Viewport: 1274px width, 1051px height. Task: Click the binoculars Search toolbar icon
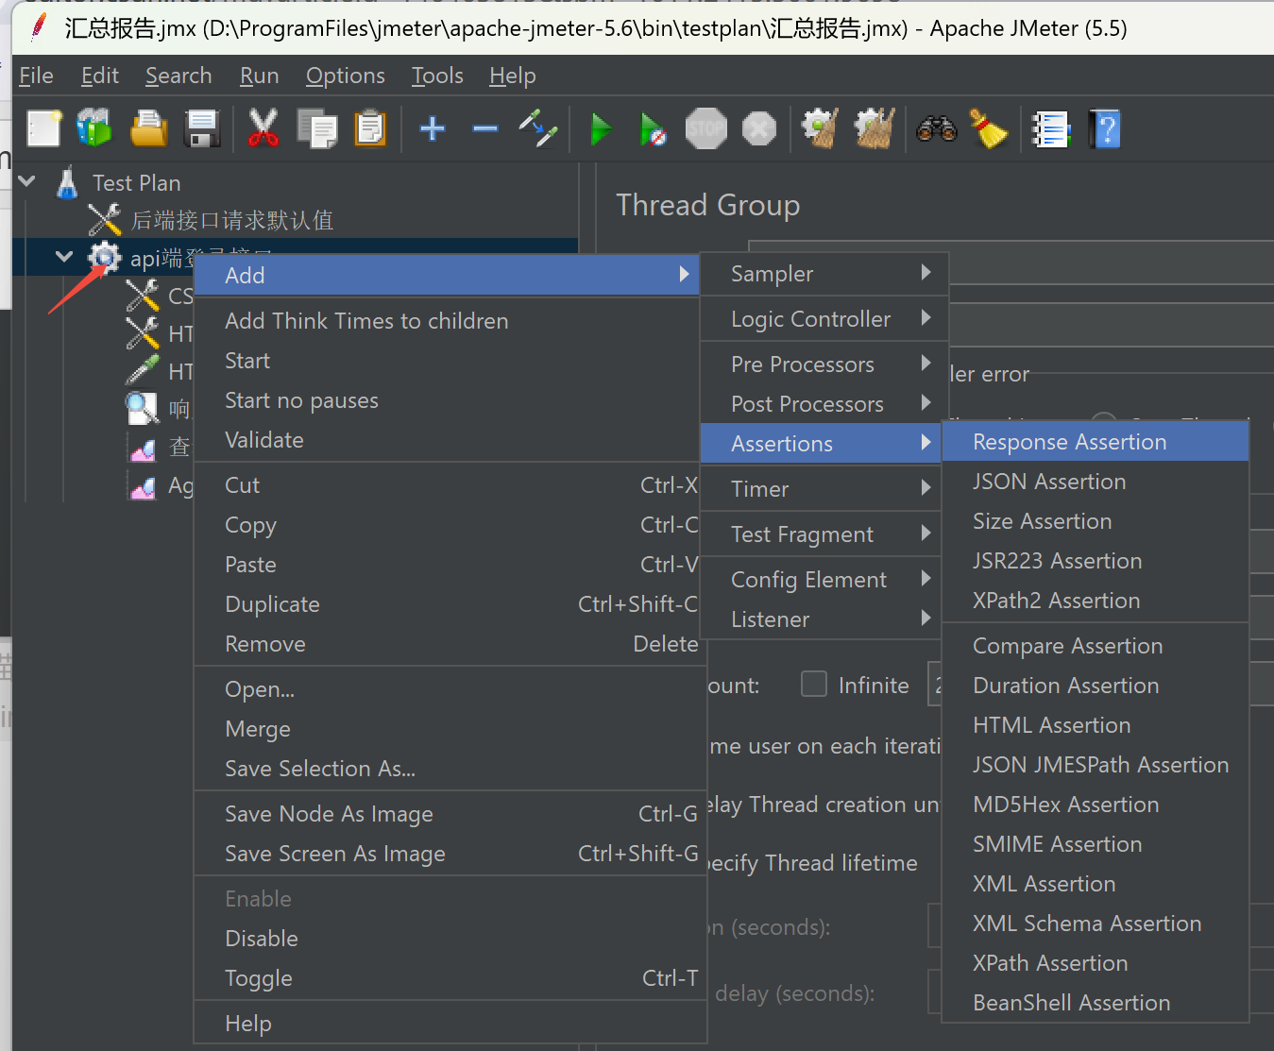[937, 128]
